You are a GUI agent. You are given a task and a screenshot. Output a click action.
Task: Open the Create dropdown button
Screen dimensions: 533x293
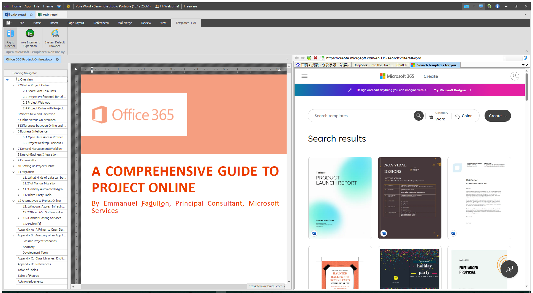pos(497,116)
